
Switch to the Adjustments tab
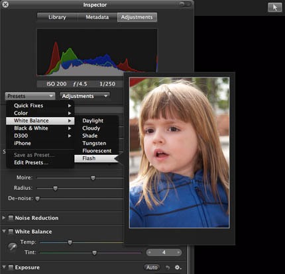point(137,17)
